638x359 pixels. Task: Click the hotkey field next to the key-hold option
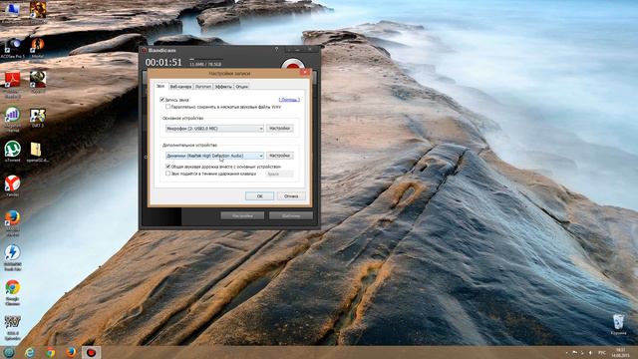click(279, 174)
